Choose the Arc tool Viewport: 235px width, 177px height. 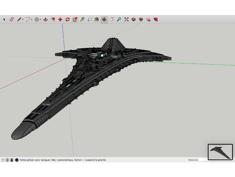[28, 19]
